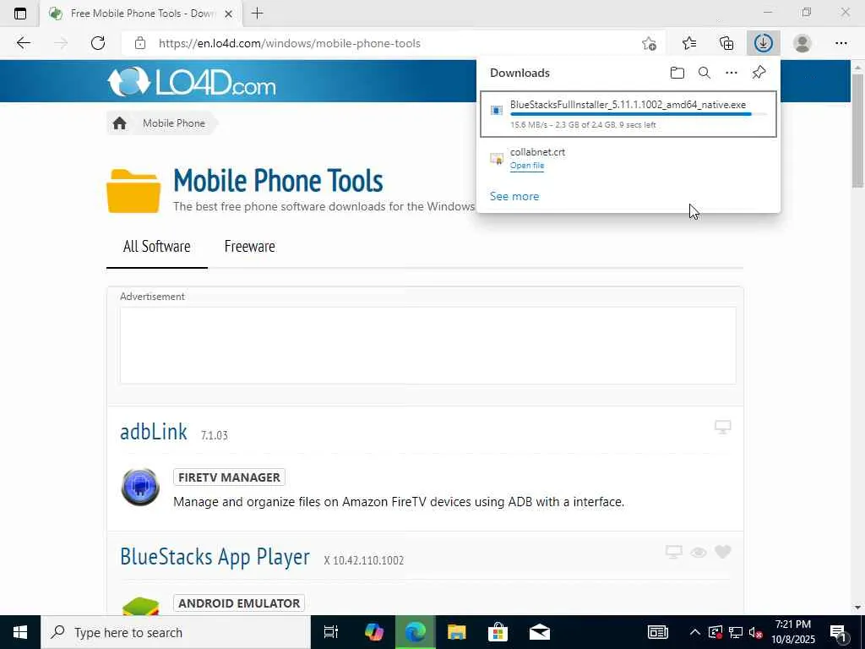Screen dimensions: 865x649
Task: Click the taskbar search box
Action: click(x=176, y=632)
